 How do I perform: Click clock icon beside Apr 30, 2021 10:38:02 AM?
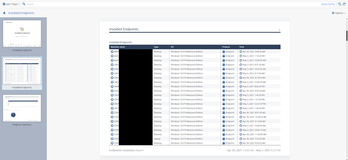pyautogui.click(x=241, y=117)
